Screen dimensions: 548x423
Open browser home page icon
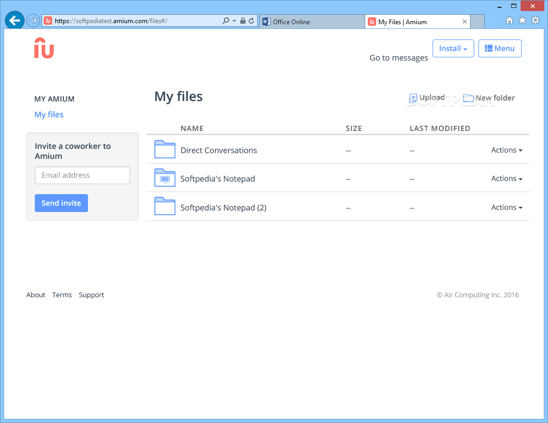pyautogui.click(x=510, y=21)
